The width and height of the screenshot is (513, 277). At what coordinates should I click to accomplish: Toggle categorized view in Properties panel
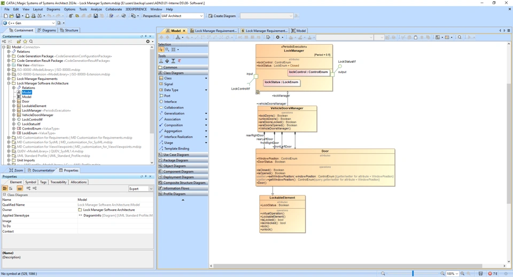(x=5, y=189)
